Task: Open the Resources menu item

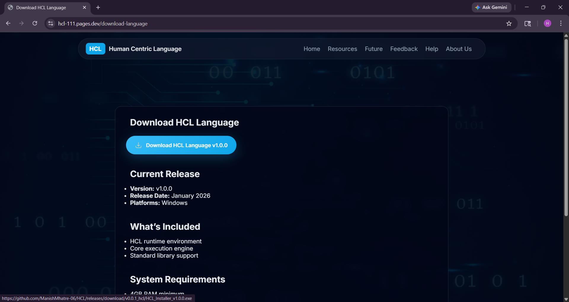Action: 342,49
